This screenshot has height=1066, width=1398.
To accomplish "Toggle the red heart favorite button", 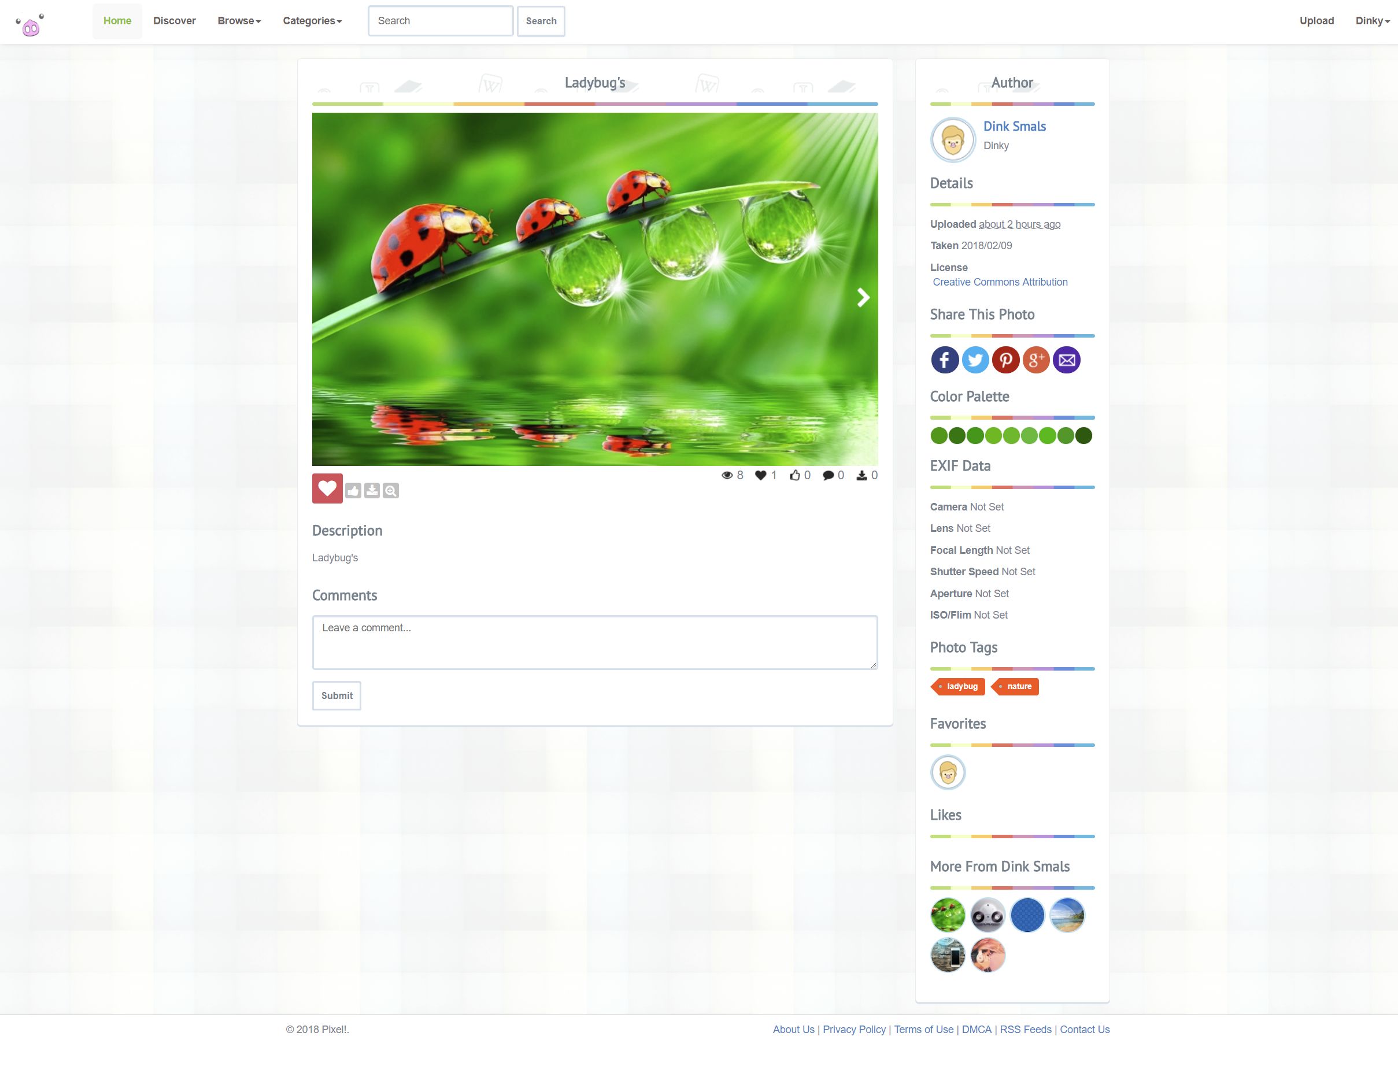I will 327,488.
